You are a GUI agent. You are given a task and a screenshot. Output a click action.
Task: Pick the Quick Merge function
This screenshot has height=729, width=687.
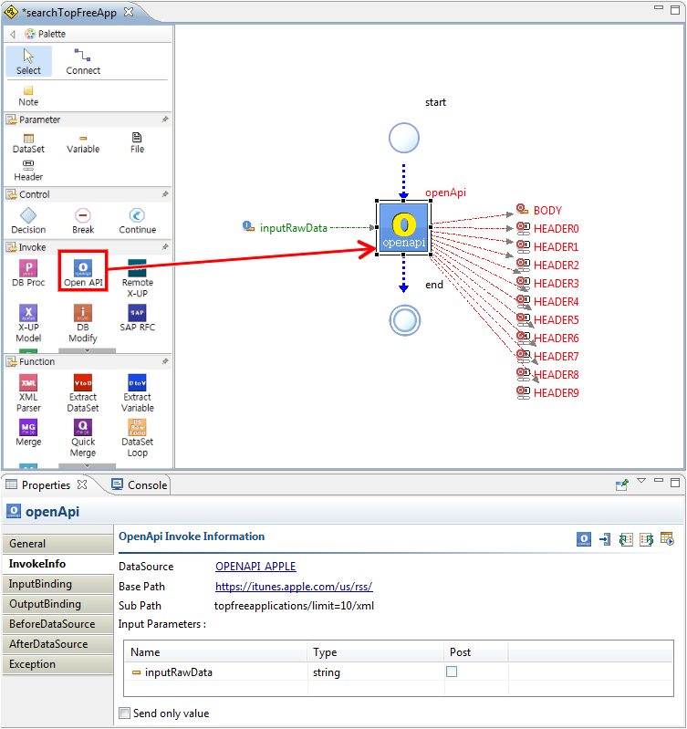(83, 433)
